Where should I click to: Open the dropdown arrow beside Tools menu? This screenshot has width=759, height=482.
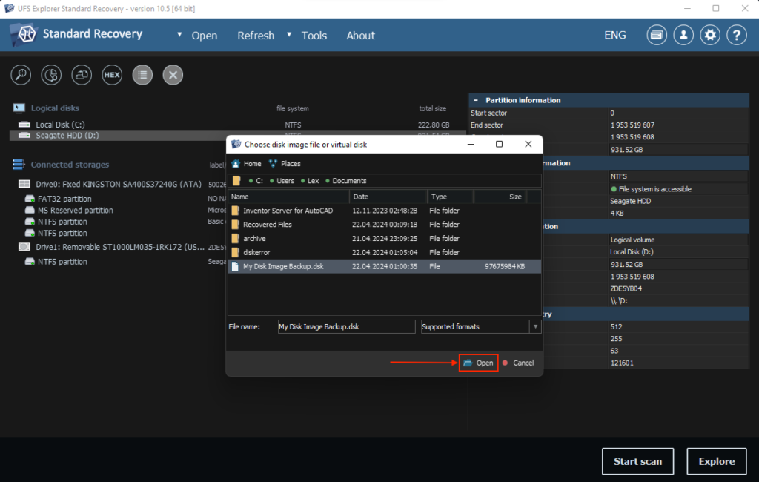289,35
